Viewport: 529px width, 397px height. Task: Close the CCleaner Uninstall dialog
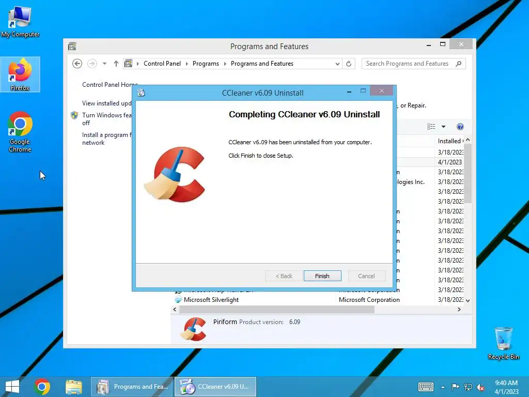pyautogui.click(x=382, y=90)
